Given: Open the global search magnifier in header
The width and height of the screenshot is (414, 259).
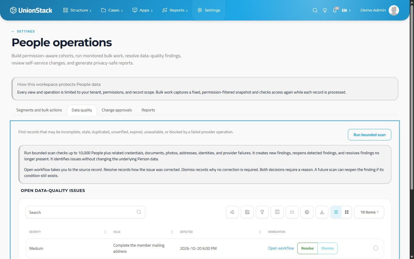Looking at the screenshot, I should pos(315,10).
